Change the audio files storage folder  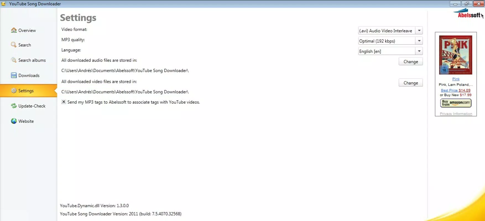[411, 62]
